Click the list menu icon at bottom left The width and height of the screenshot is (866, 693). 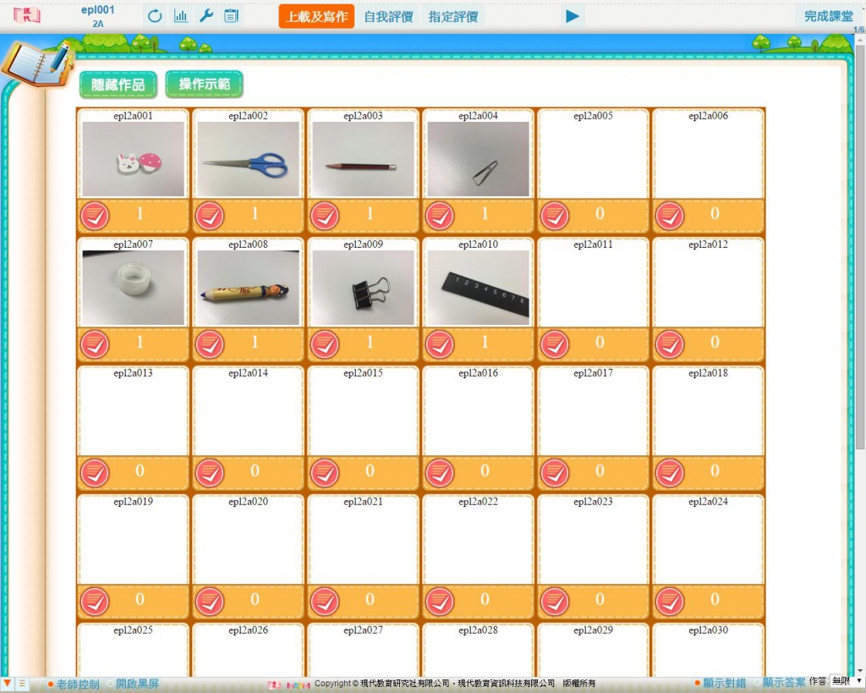22,684
